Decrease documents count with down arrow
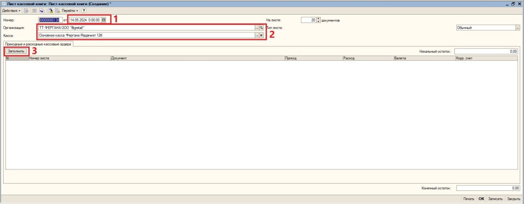 coord(318,21)
